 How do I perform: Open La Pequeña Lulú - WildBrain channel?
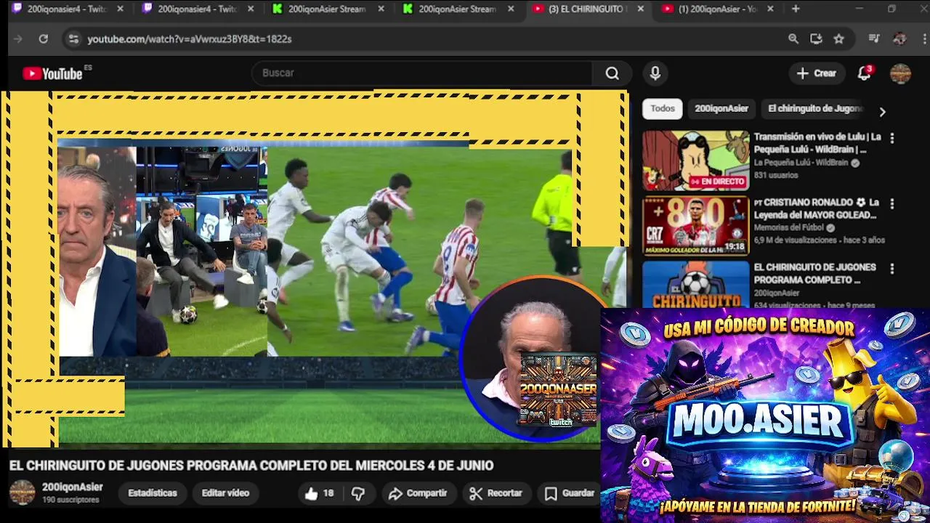coord(801,163)
